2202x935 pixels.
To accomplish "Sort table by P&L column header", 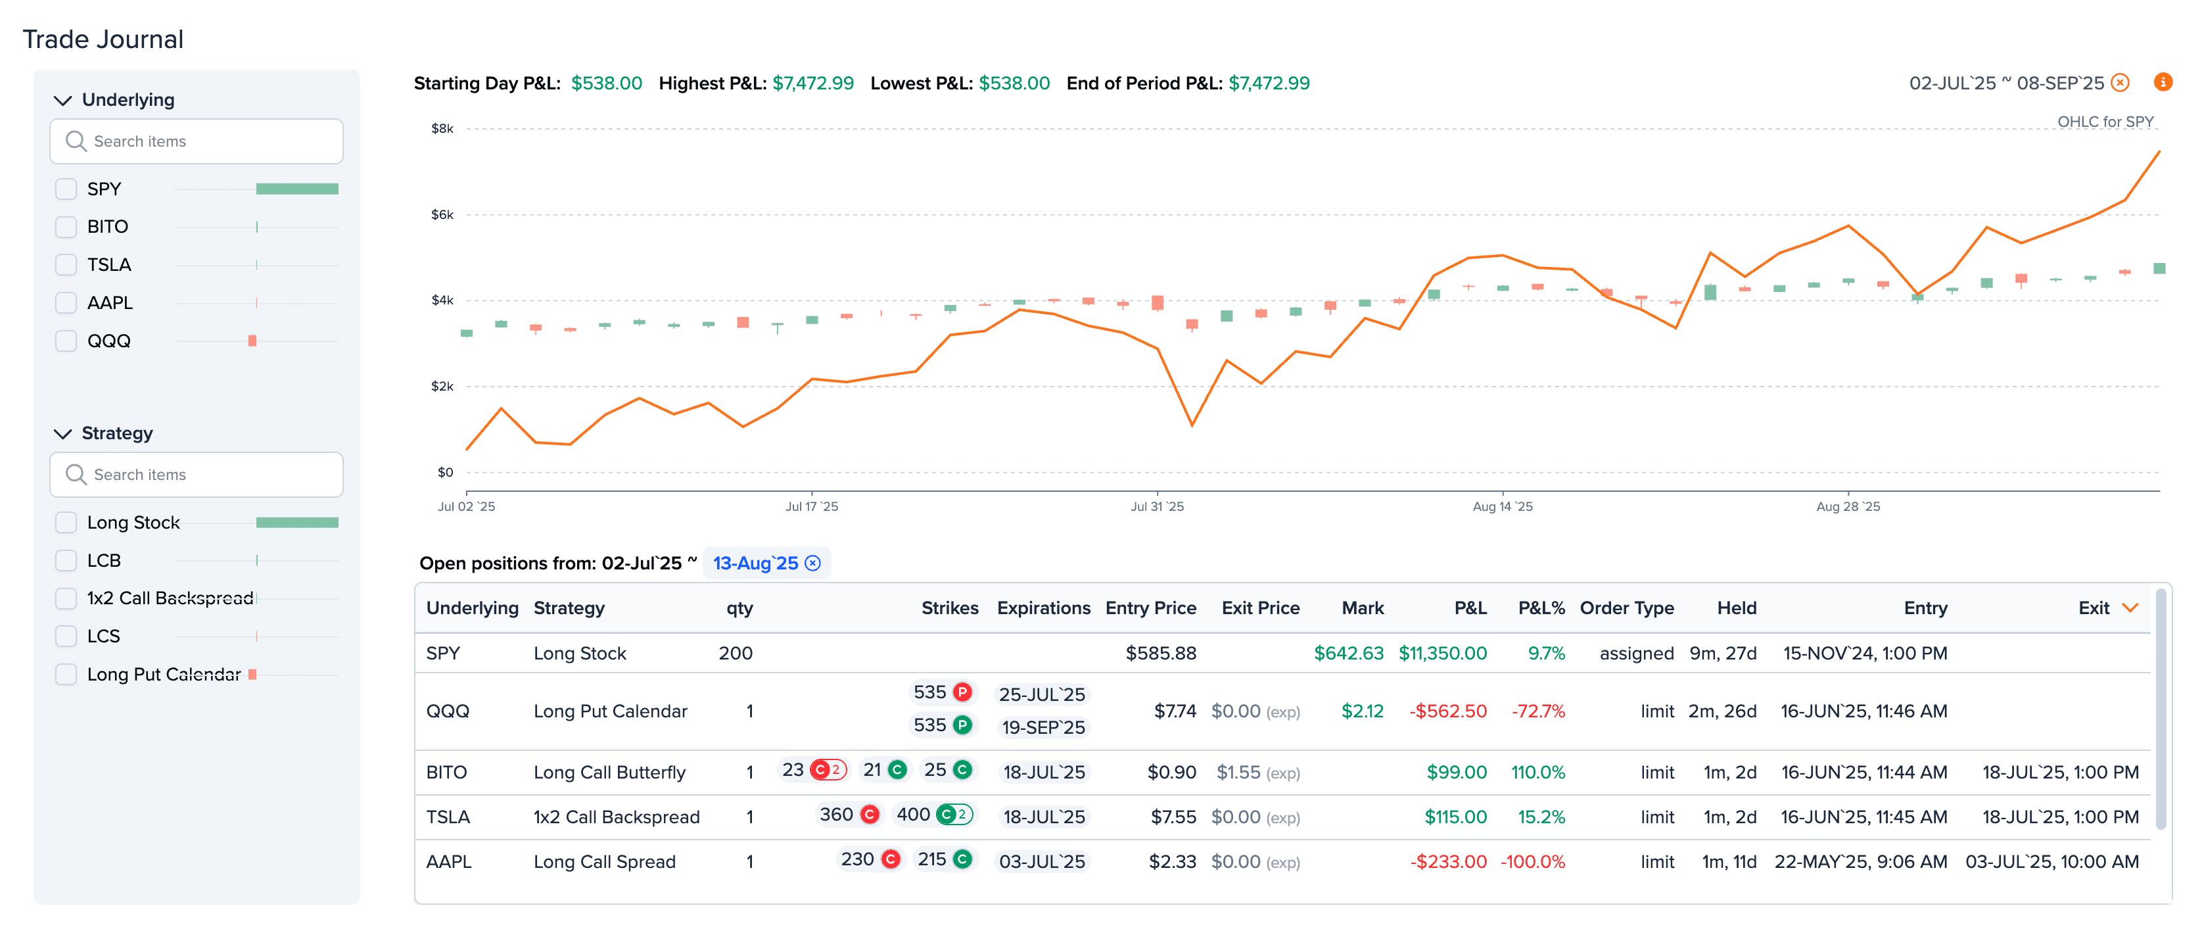I will point(1470,608).
